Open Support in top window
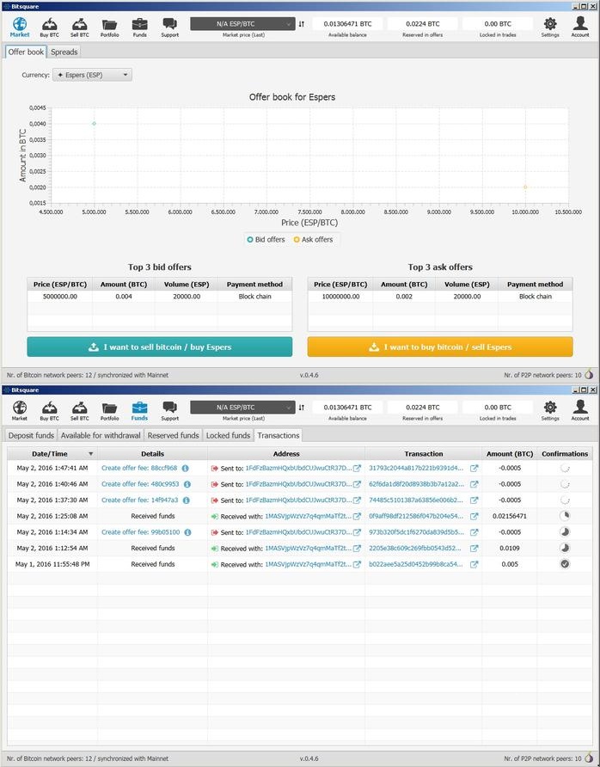 pos(169,28)
